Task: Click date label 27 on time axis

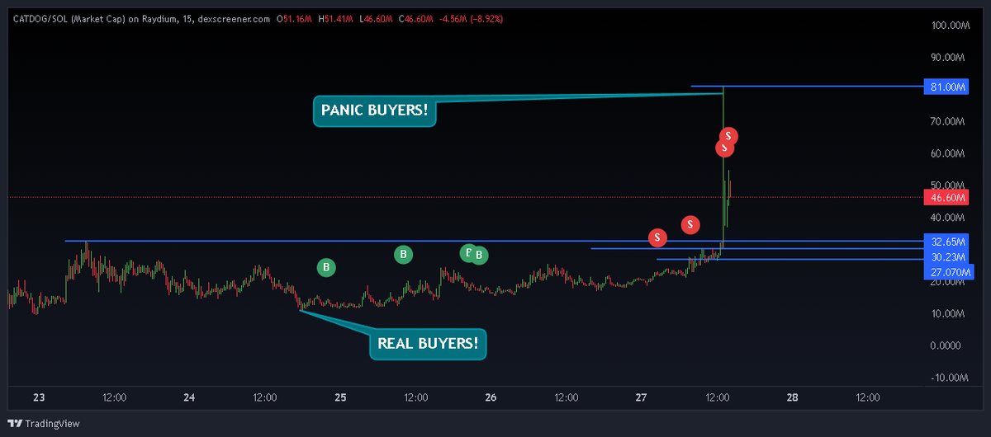Action: pos(642,397)
